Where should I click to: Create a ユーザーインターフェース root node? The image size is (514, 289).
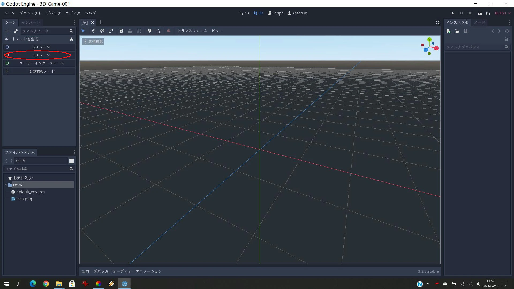click(39, 63)
